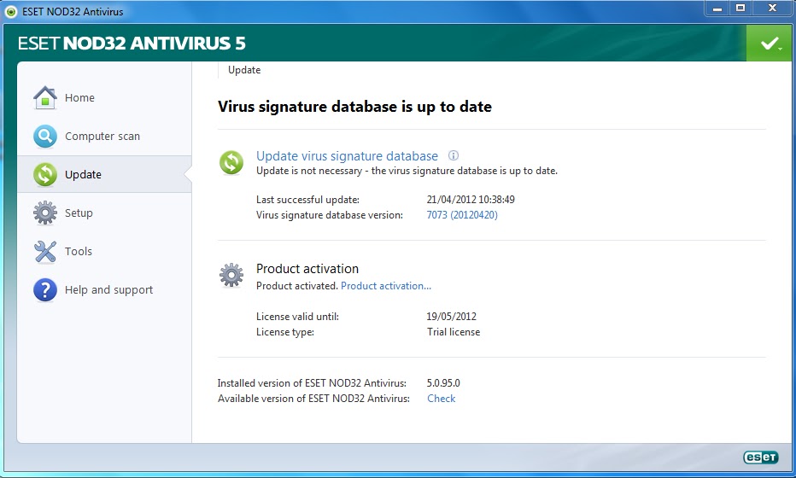Screen dimensions: 796x478
Task: Click Update virus signature database link
Action: pyautogui.click(x=347, y=156)
